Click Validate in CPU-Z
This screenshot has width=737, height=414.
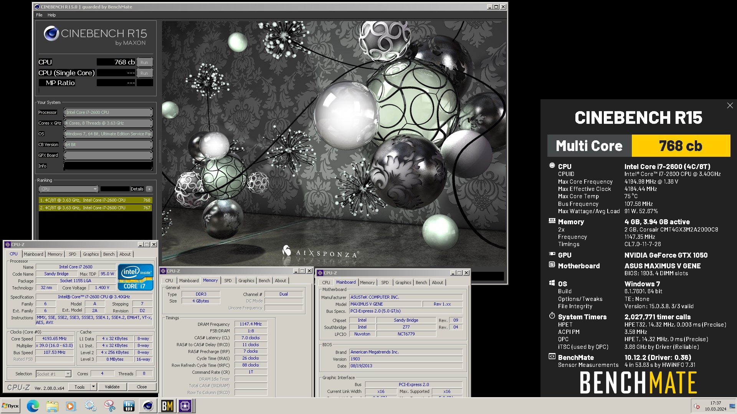112,387
